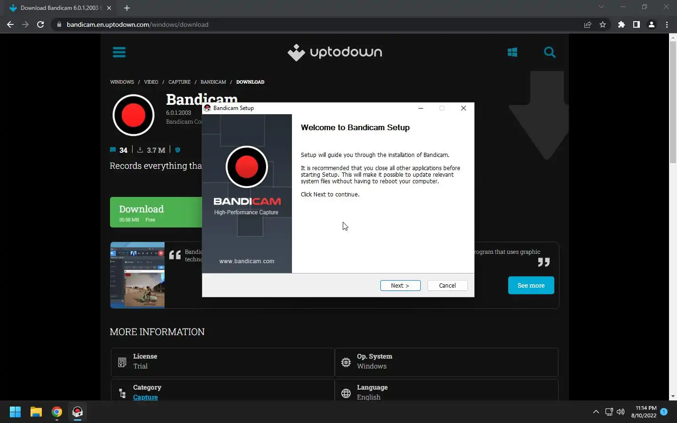Image resolution: width=677 pixels, height=423 pixels.
Task: Cancel the Bandicam Setup wizard
Action: coord(447,285)
